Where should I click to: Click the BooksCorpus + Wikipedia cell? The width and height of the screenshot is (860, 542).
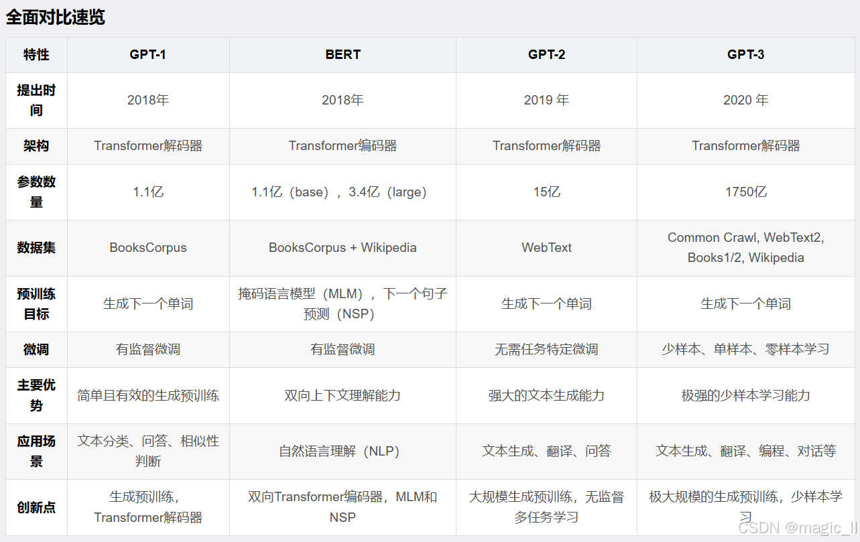pyautogui.click(x=343, y=248)
